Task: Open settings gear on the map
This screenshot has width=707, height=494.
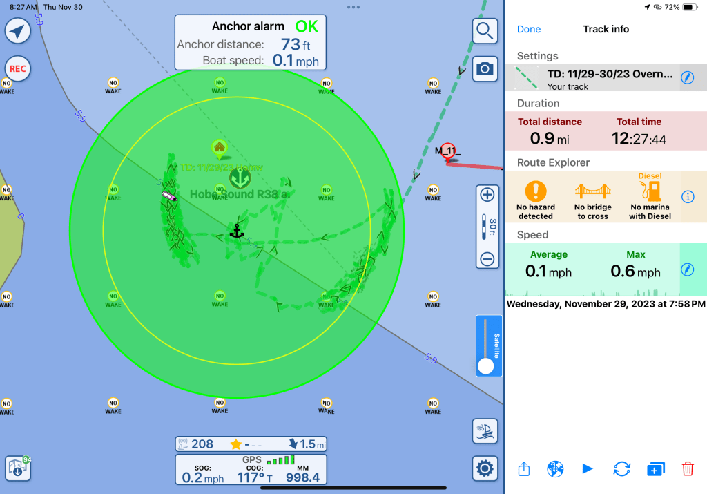Action: coord(485,468)
